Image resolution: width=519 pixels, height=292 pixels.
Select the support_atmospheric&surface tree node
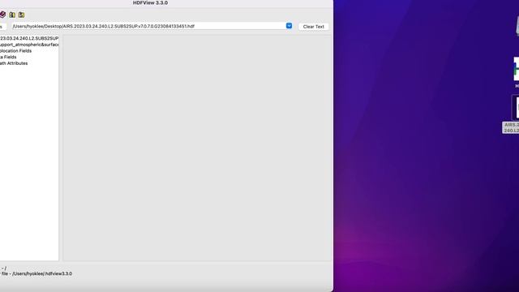(x=29, y=45)
